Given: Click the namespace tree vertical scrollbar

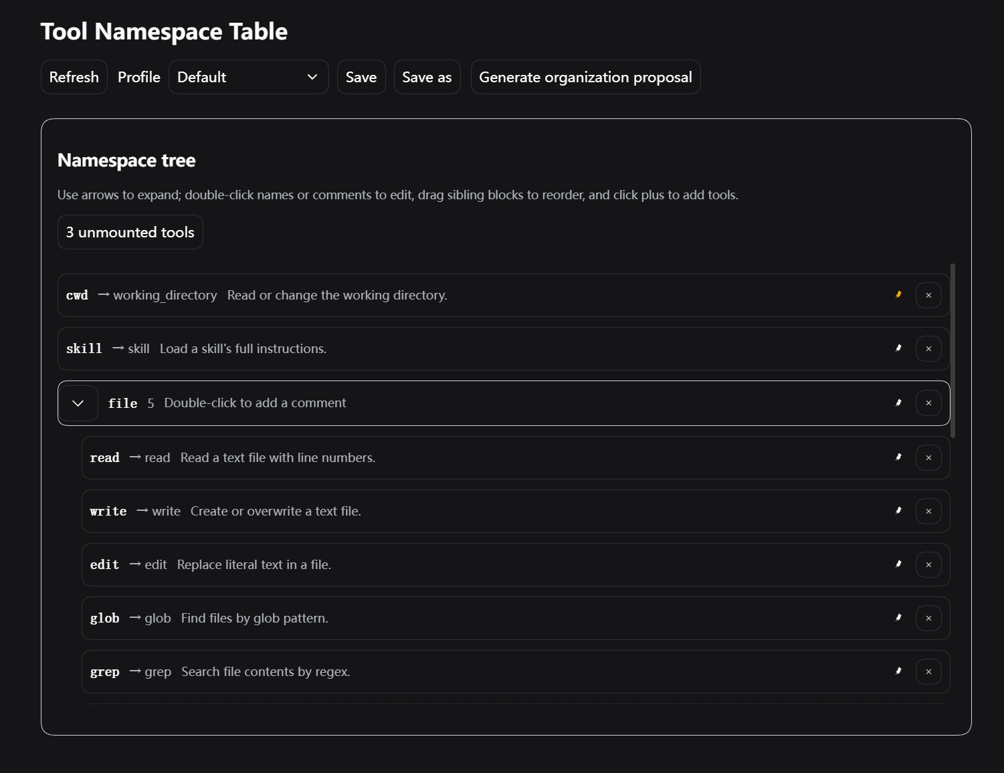Looking at the screenshot, I should pyautogui.click(x=952, y=351).
